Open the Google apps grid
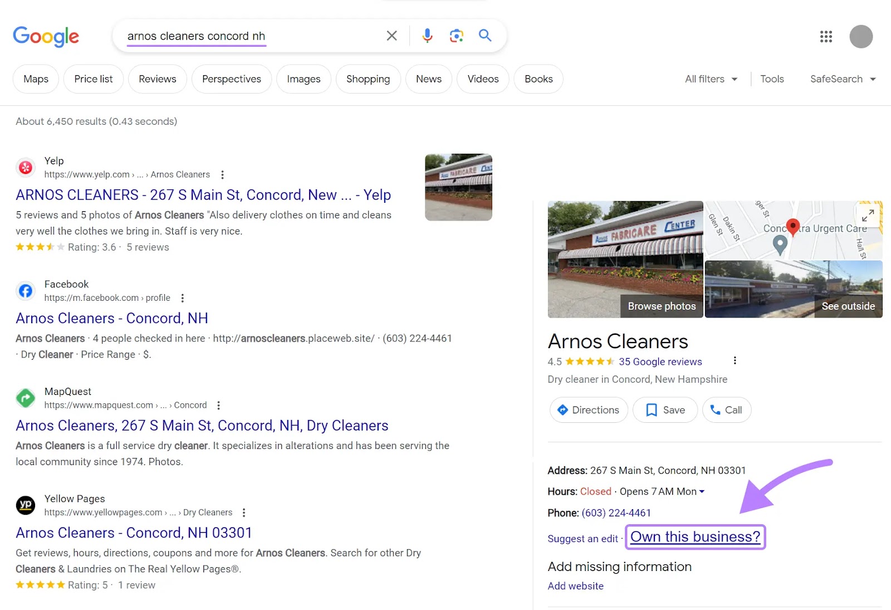Image resolution: width=891 pixels, height=610 pixels. (x=826, y=36)
